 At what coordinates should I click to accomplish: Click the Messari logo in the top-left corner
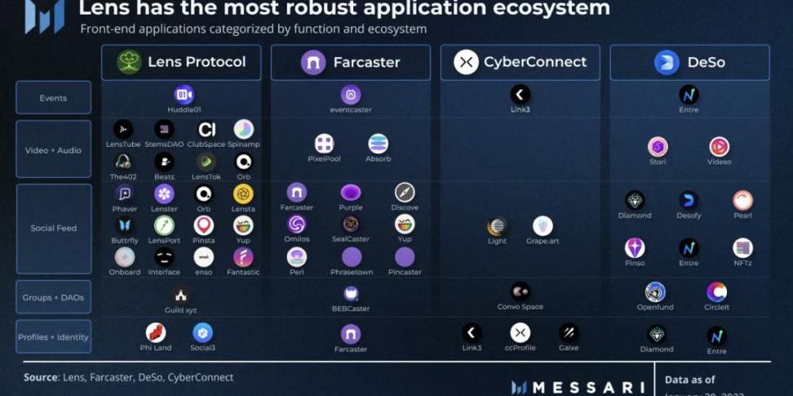[45, 16]
